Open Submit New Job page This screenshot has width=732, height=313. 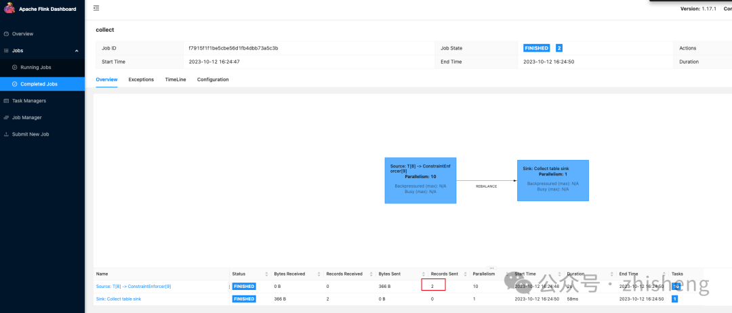(x=30, y=134)
